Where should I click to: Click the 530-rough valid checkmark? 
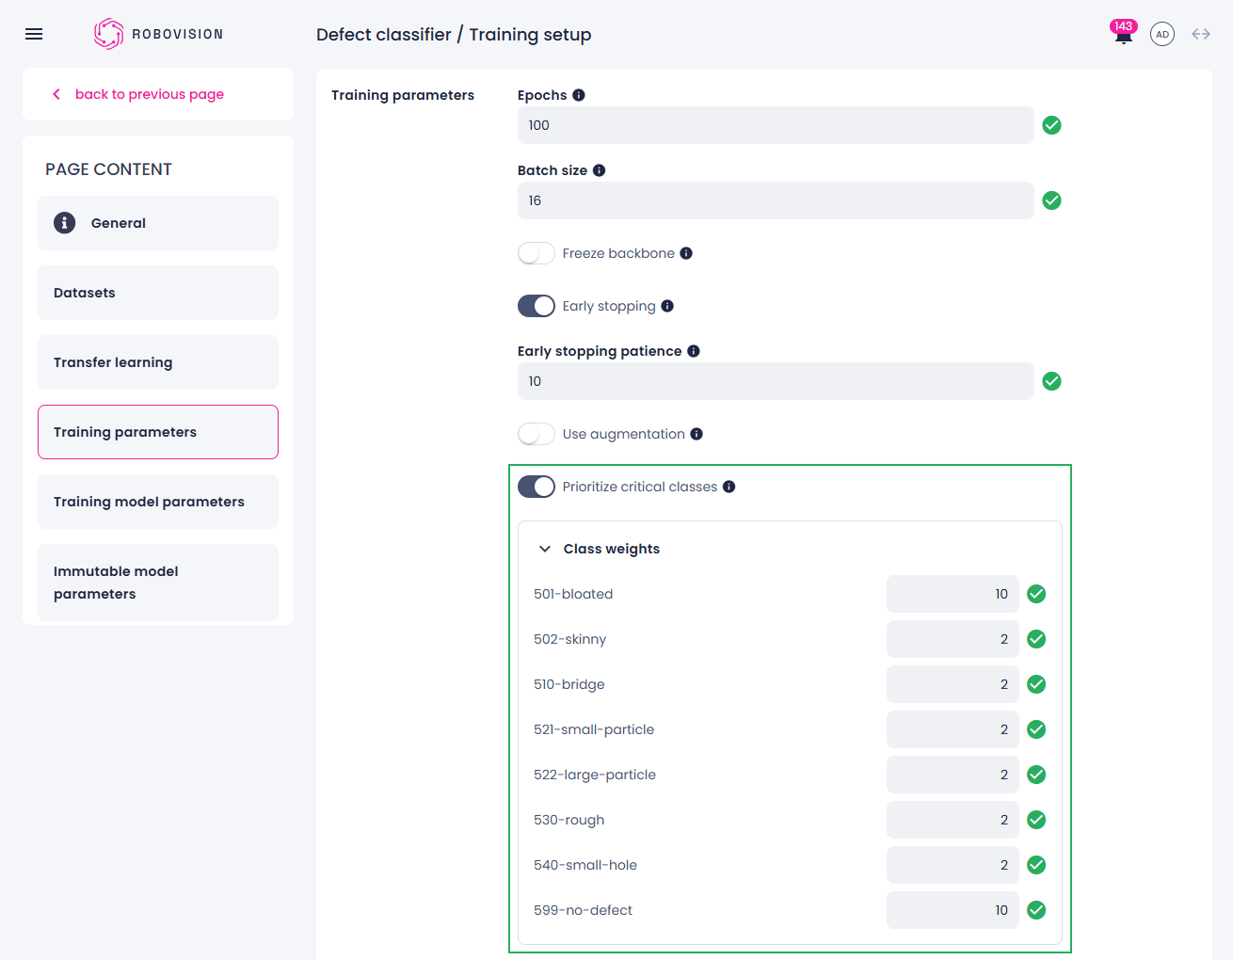pyautogui.click(x=1036, y=820)
